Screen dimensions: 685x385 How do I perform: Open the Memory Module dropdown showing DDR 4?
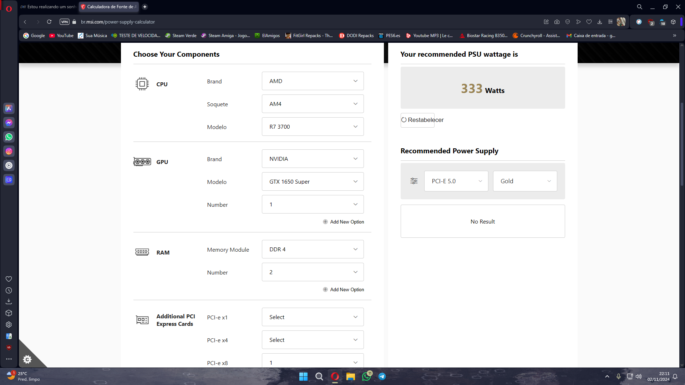313,249
